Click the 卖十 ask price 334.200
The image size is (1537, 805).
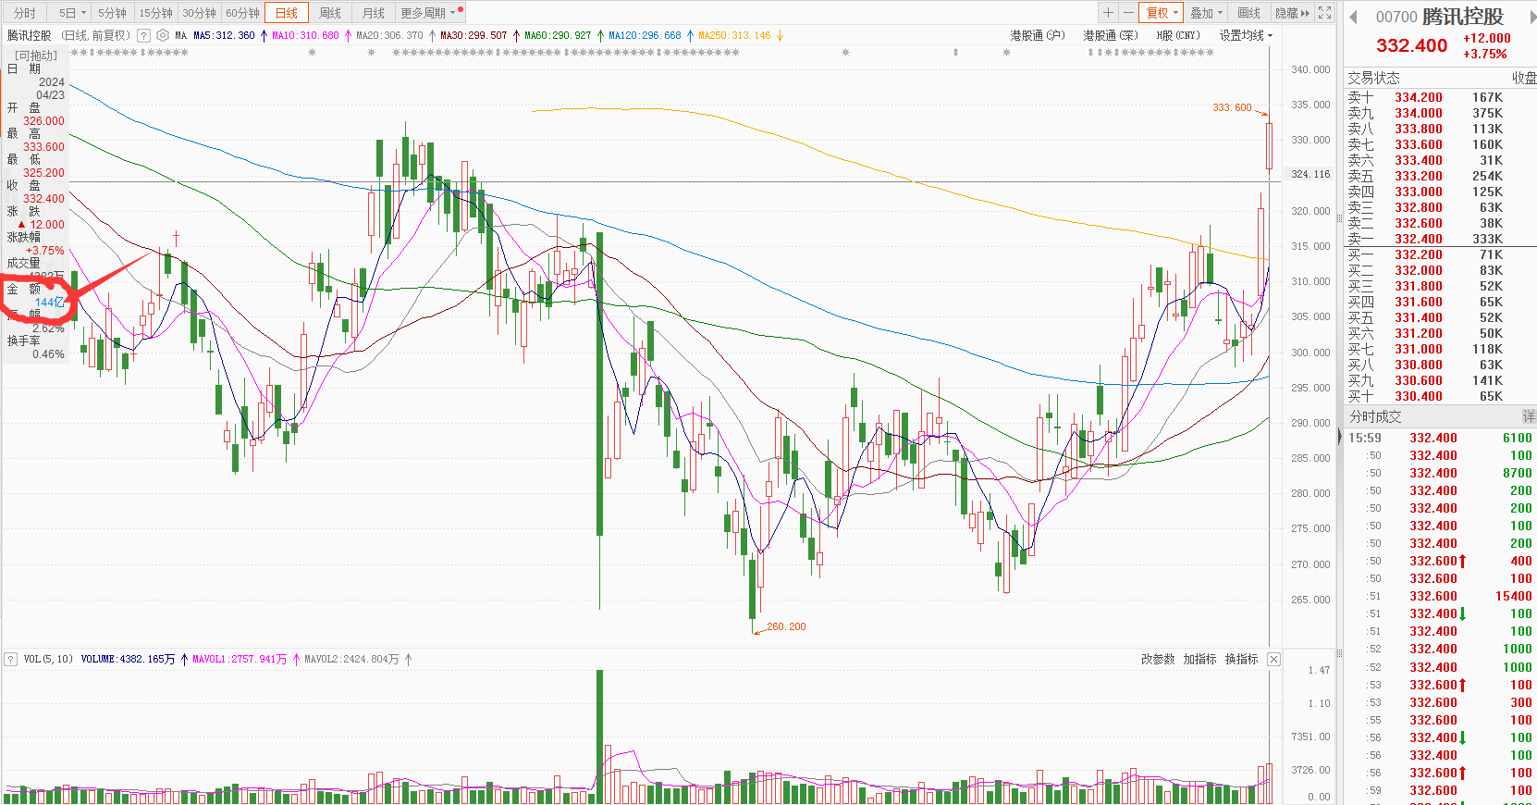pos(1419,97)
